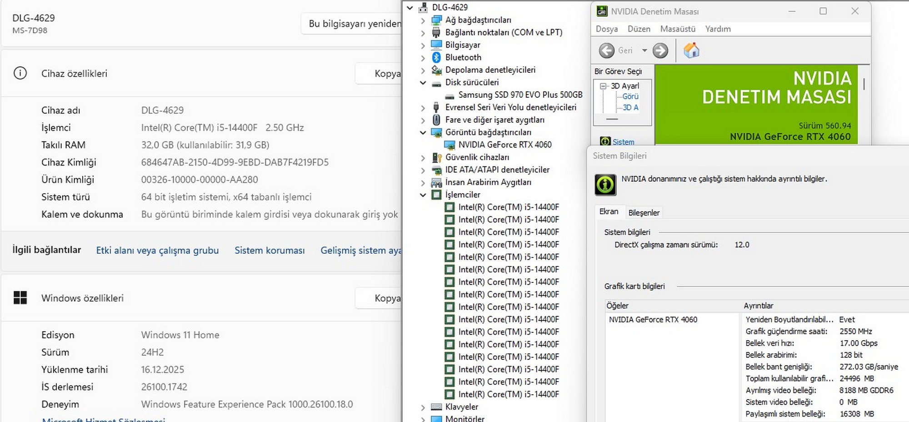Open the Back history dropdown arrow
The image size is (909, 422).
click(x=644, y=50)
